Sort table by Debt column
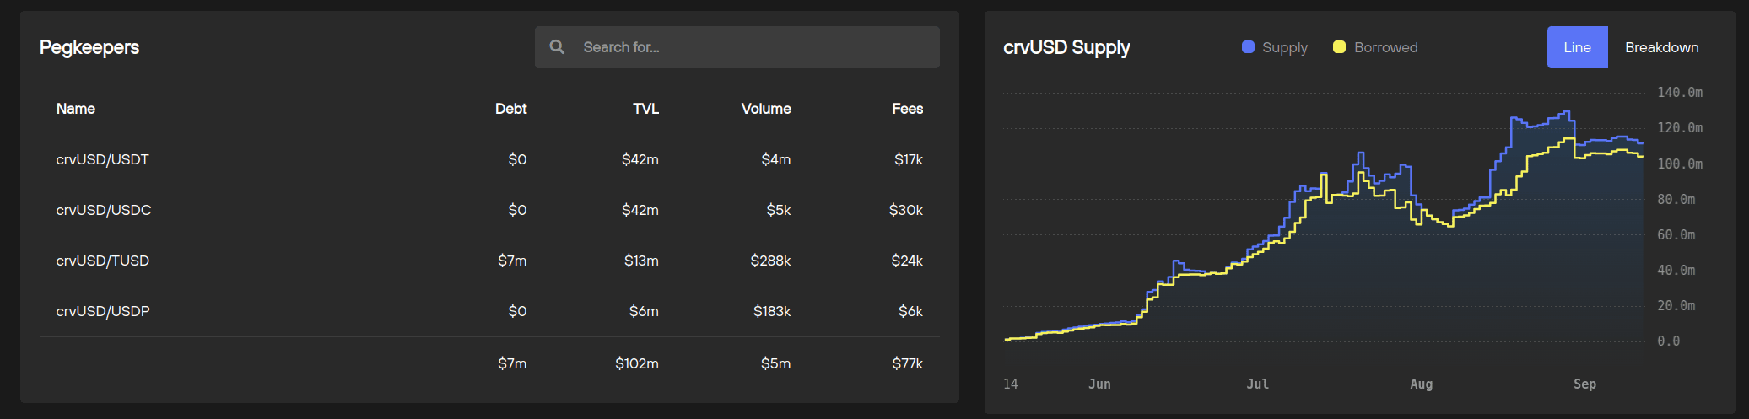Screen dimensions: 1749x419 coord(510,109)
